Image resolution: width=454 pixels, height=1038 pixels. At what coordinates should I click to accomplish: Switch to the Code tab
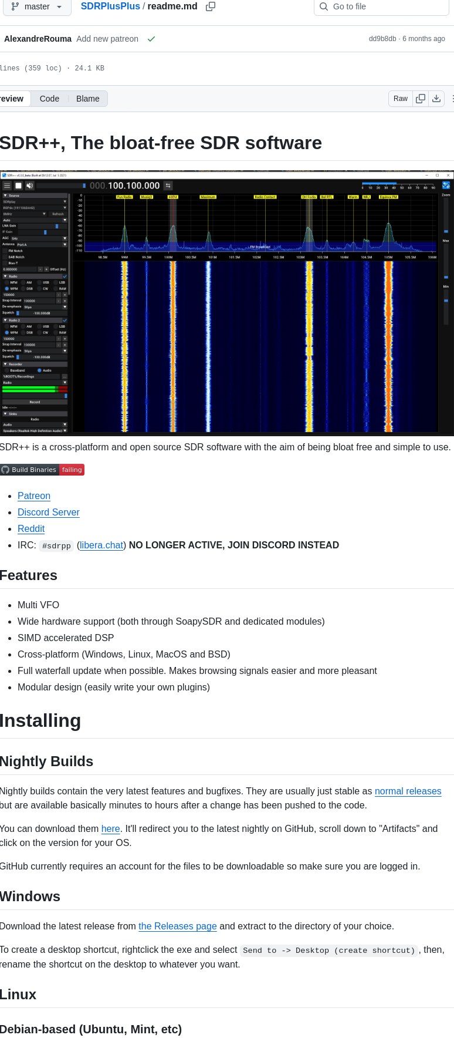[x=49, y=99]
